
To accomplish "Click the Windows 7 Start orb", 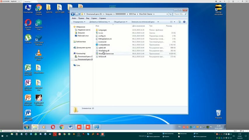I will point(27,127).
